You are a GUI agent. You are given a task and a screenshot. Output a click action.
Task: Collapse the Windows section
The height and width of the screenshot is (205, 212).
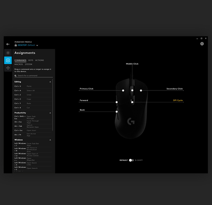point(50,140)
